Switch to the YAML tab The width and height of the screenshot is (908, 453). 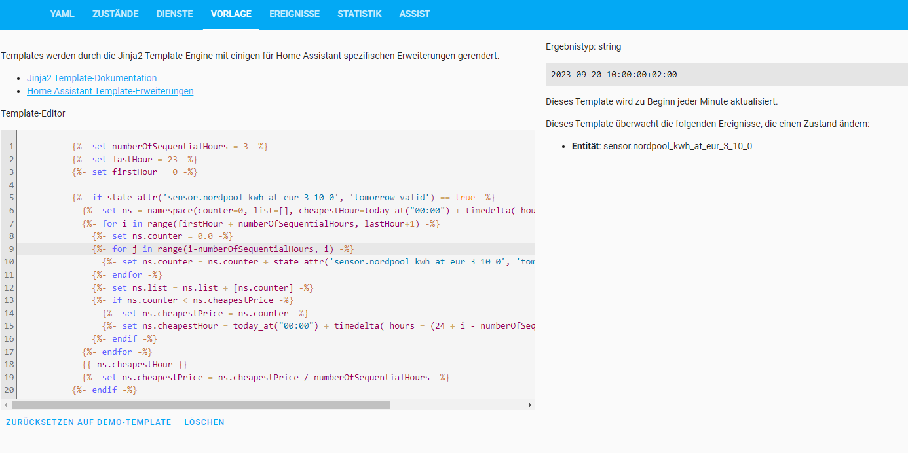[x=62, y=14]
